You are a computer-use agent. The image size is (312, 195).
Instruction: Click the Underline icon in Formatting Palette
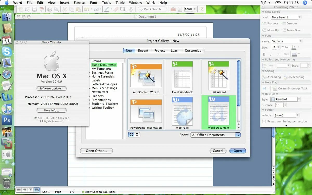tap(278, 54)
